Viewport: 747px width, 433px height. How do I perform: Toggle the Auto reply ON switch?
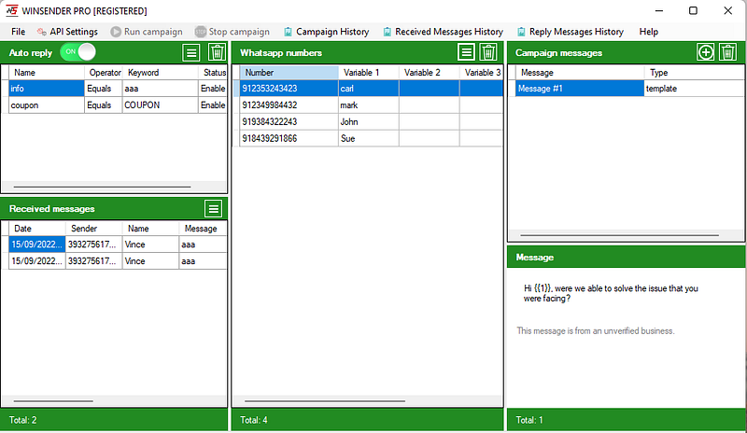(78, 52)
